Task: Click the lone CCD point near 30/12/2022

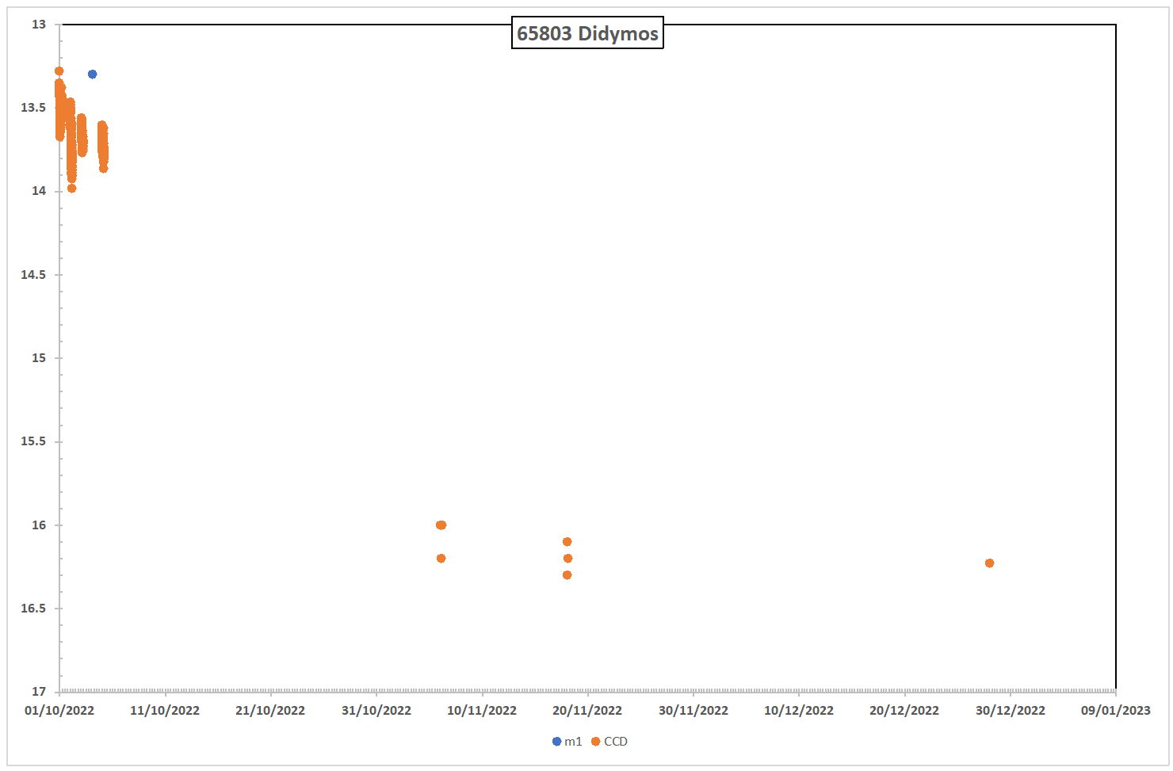Action: tap(989, 563)
